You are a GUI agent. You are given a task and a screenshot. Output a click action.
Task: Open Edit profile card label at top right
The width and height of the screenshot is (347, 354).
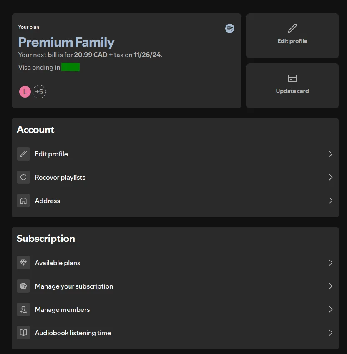(x=292, y=41)
